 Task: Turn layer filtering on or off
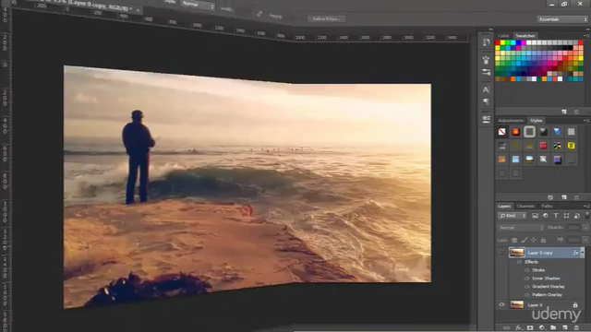point(587,215)
